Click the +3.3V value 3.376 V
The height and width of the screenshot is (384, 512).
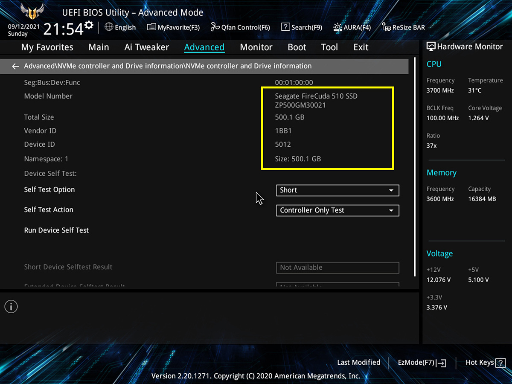[437, 308]
